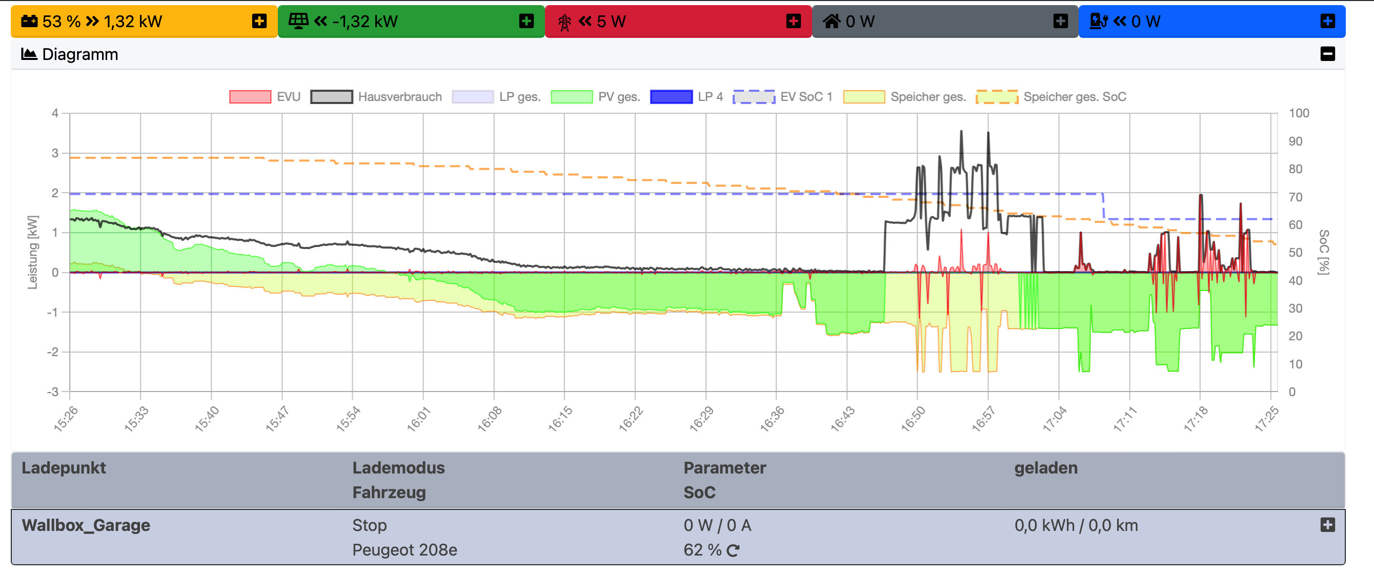The height and width of the screenshot is (575, 1374).
Task: Expand the yellow battery storage panel
Action: [259, 22]
